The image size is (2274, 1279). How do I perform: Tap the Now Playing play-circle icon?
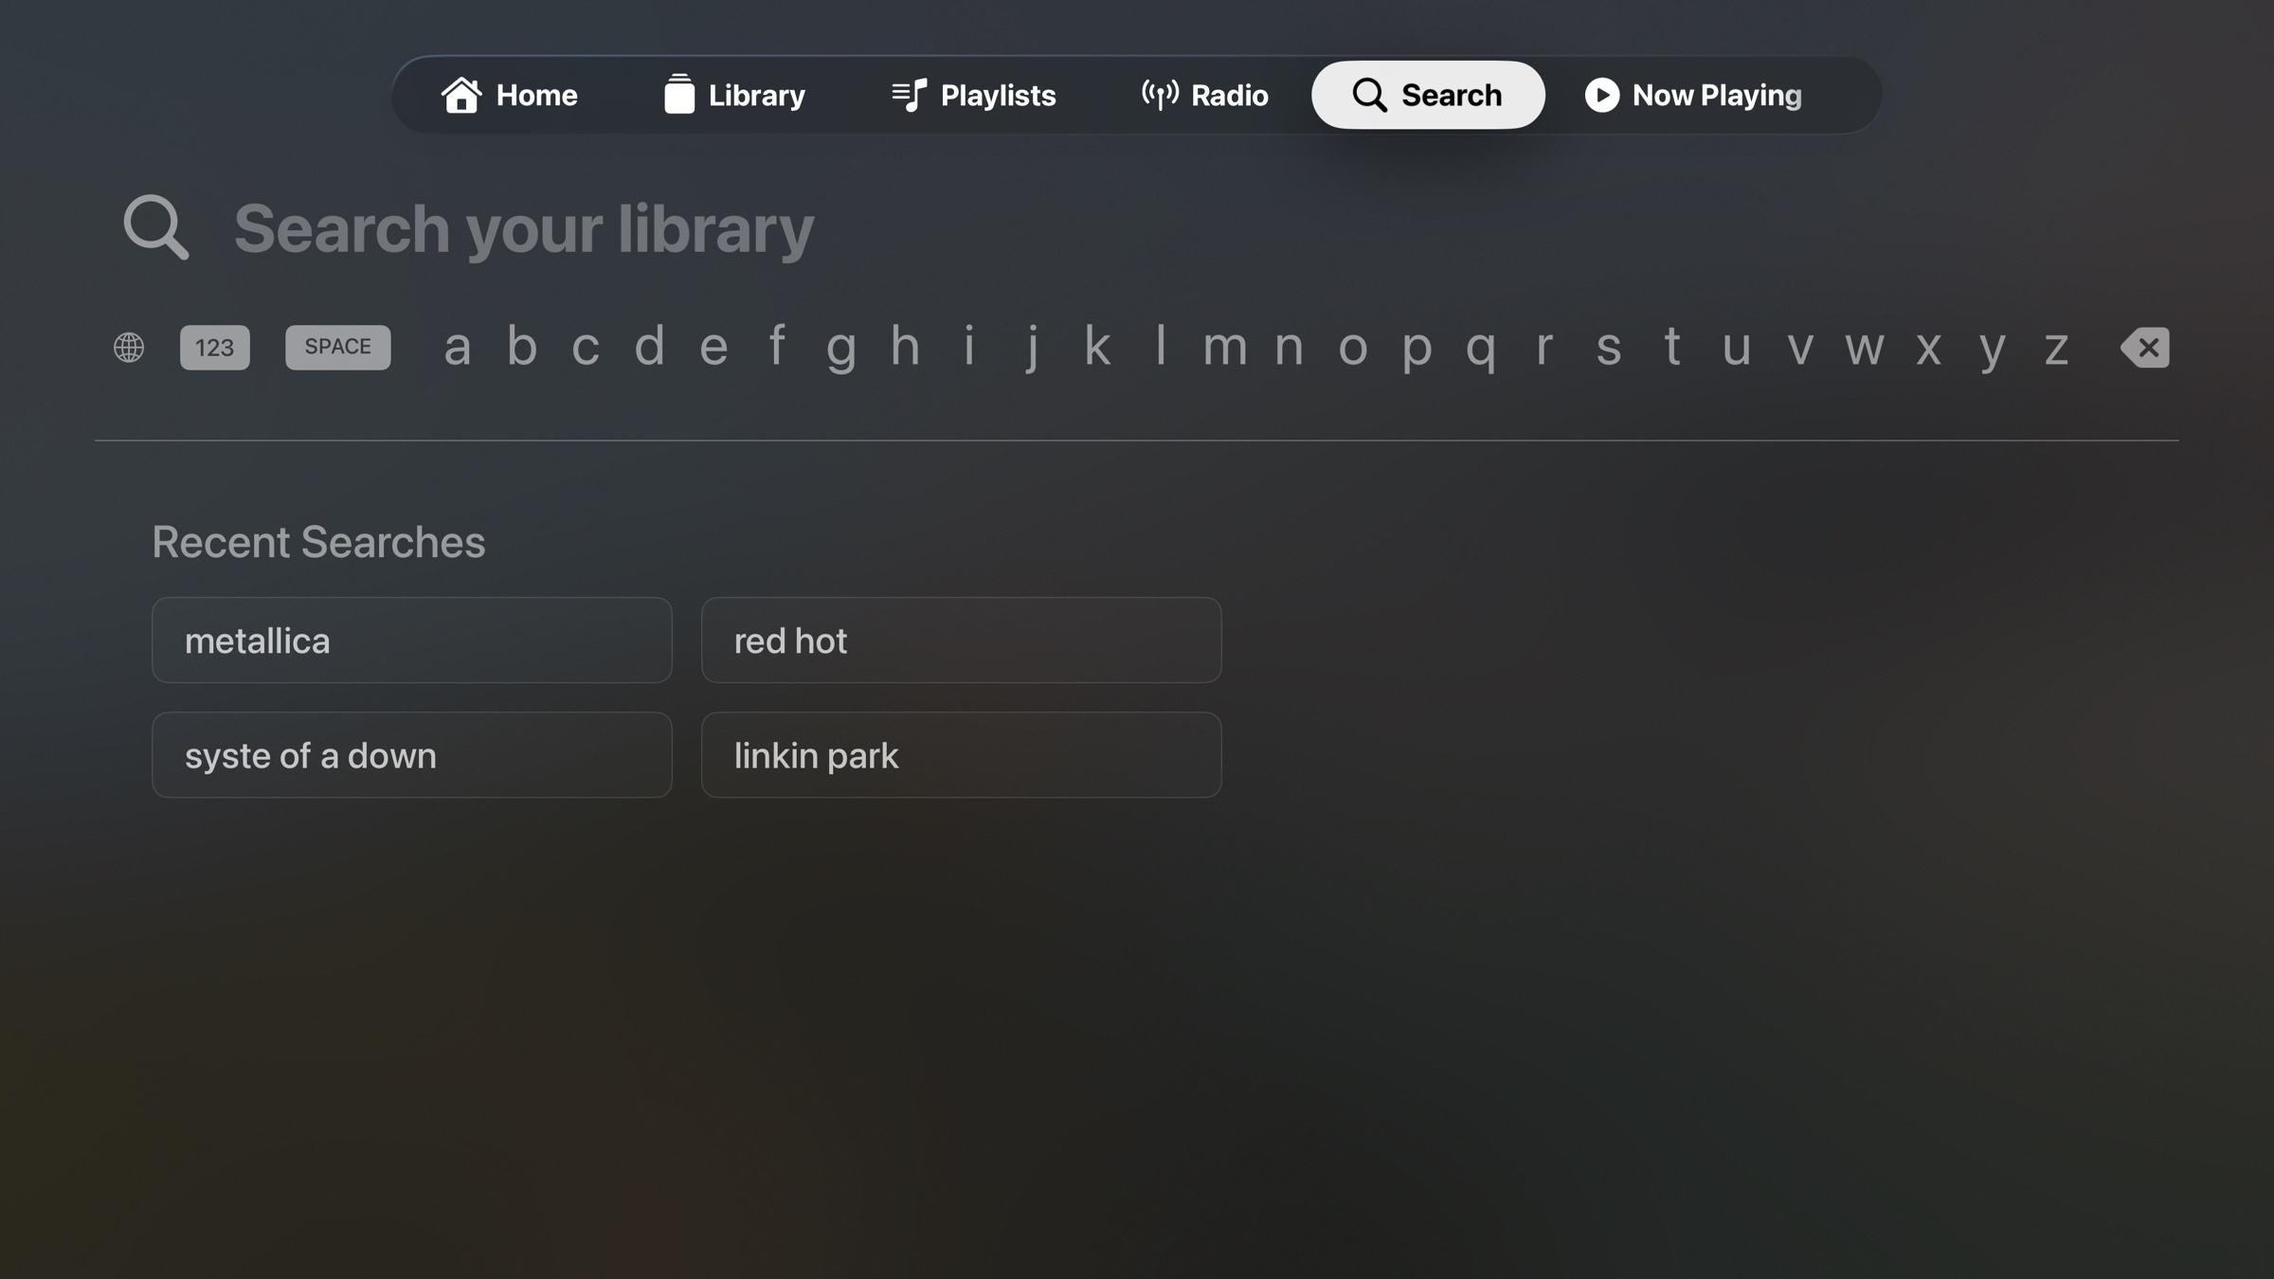(1602, 94)
